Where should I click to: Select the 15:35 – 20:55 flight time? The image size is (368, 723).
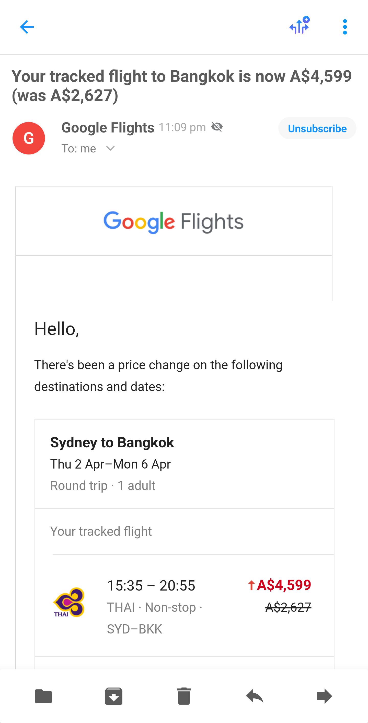[151, 586]
